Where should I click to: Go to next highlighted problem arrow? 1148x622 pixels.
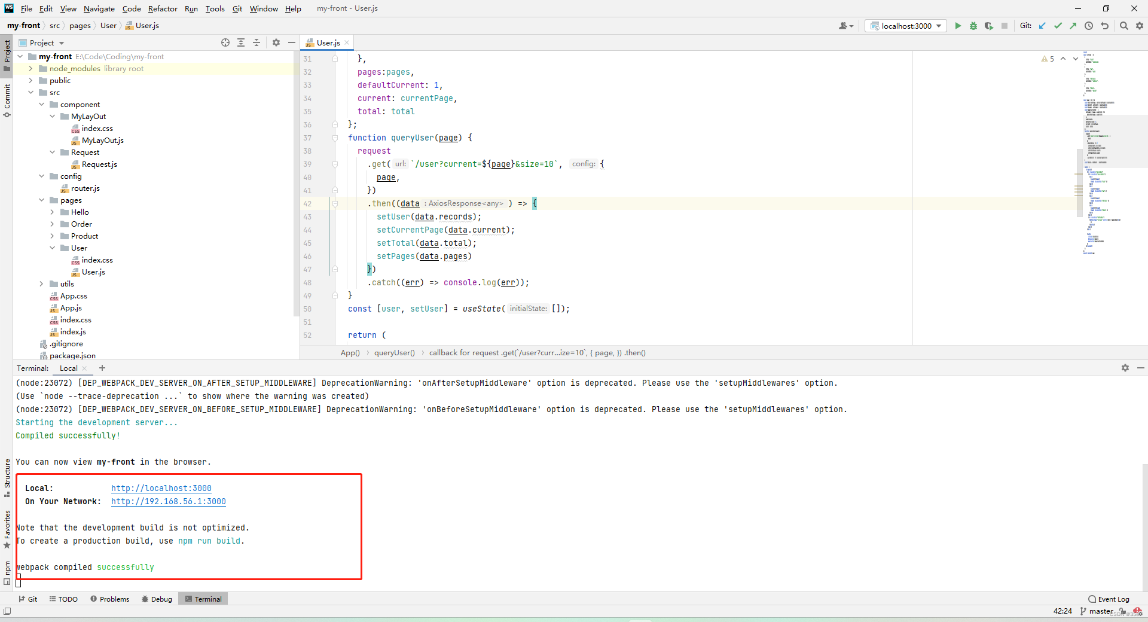click(x=1076, y=59)
